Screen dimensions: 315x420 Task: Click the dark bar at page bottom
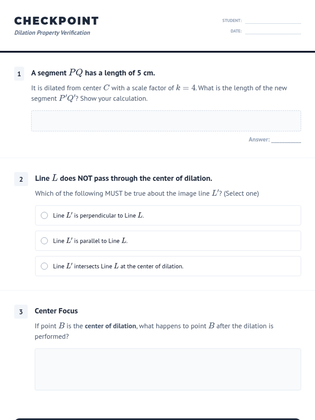[x=157, y=419]
